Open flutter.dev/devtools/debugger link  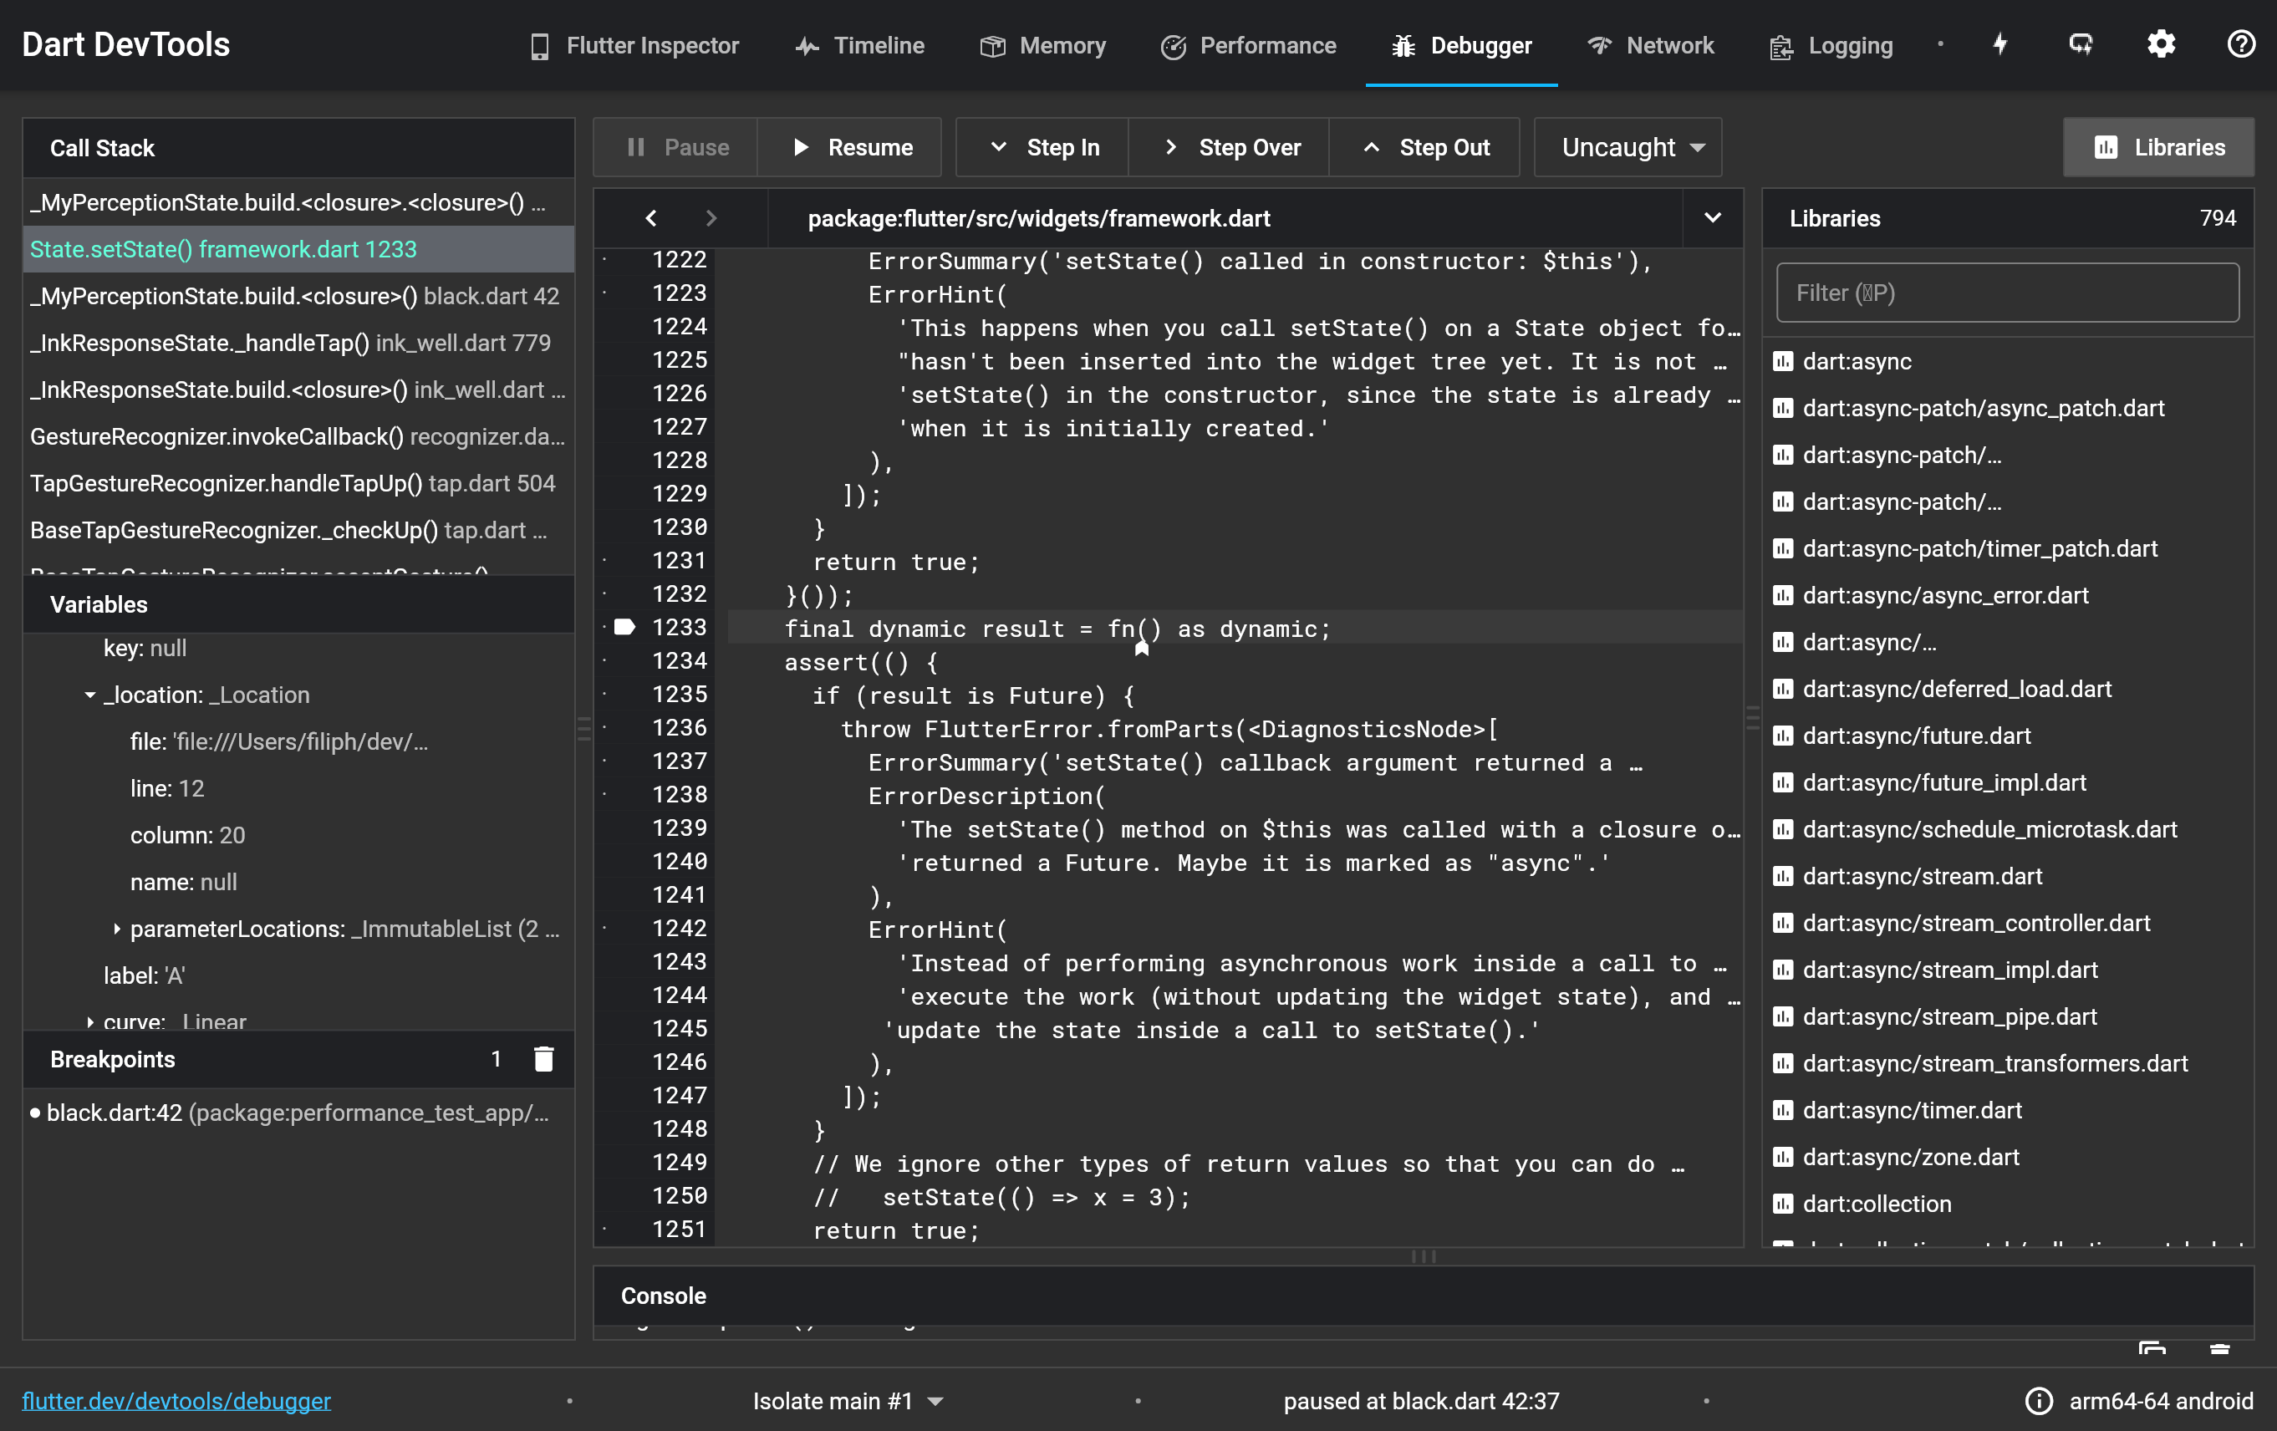[176, 1401]
